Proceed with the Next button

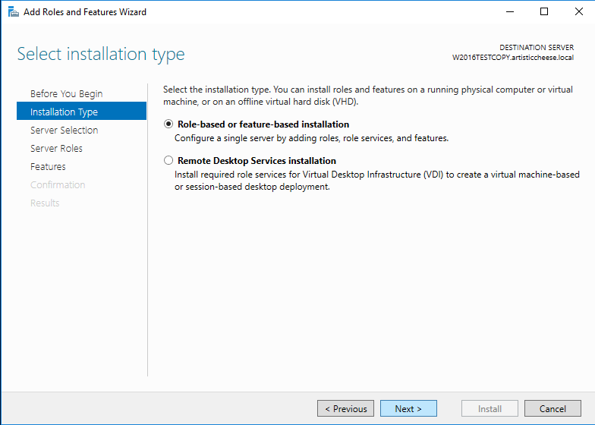pyautogui.click(x=408, y=409)
